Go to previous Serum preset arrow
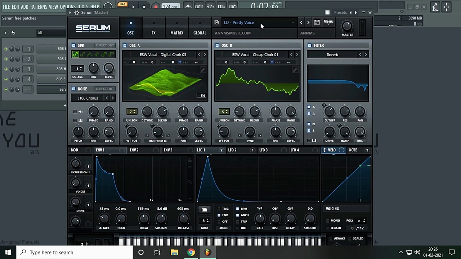Screen dimensions: 461x259 tap(301, 22)
